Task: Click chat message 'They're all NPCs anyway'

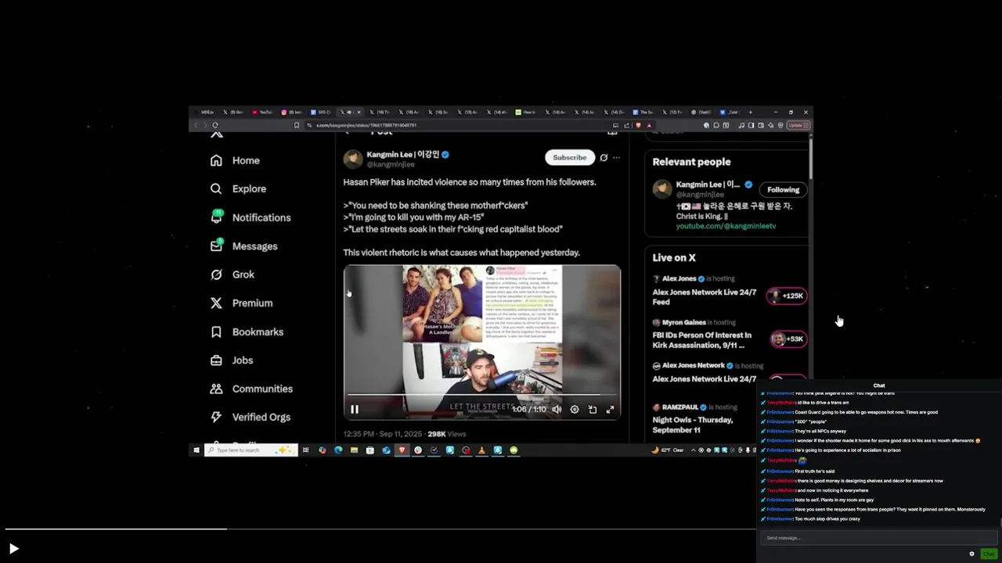Action: (x=820, y=431)
